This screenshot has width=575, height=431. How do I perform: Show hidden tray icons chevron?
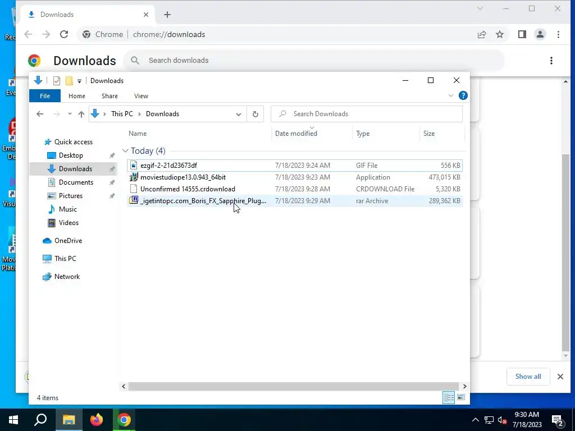point(475,420)
